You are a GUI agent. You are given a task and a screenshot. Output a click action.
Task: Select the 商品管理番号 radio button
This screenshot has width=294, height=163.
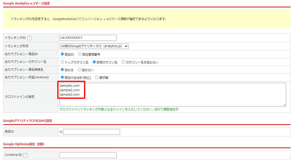pyautogui.click(x=80, y=54)
